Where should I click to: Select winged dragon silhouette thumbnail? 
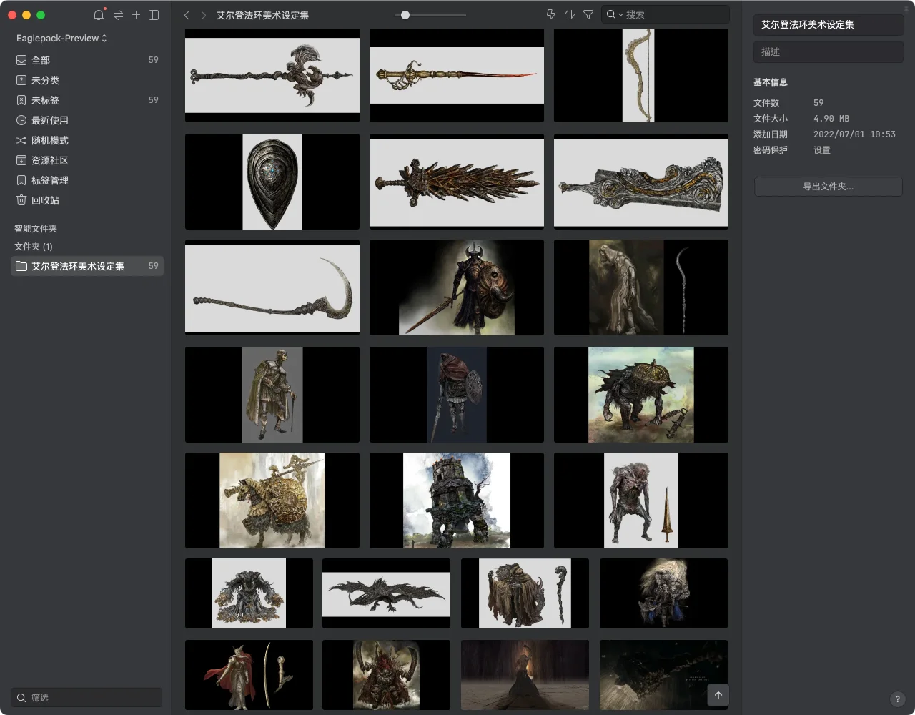(387, 593)
